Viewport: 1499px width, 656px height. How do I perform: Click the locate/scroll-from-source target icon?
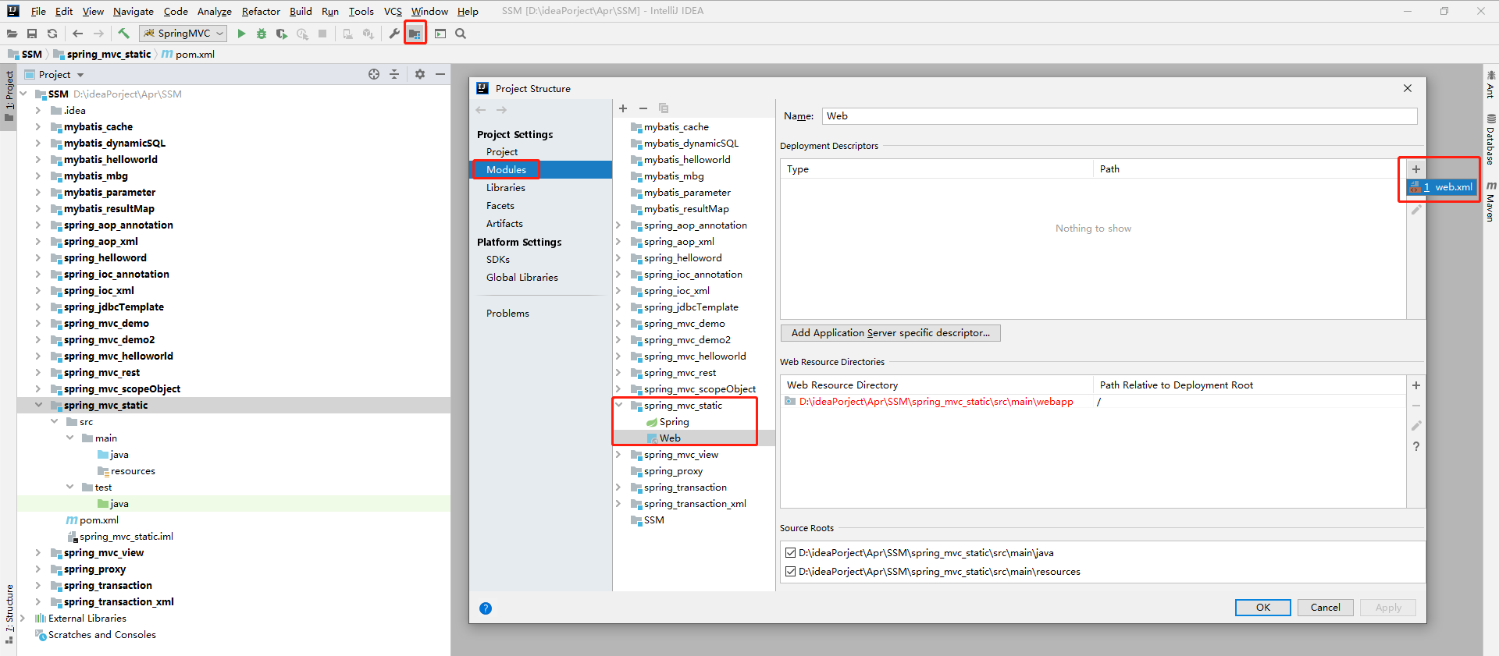[x=374, y=74]
